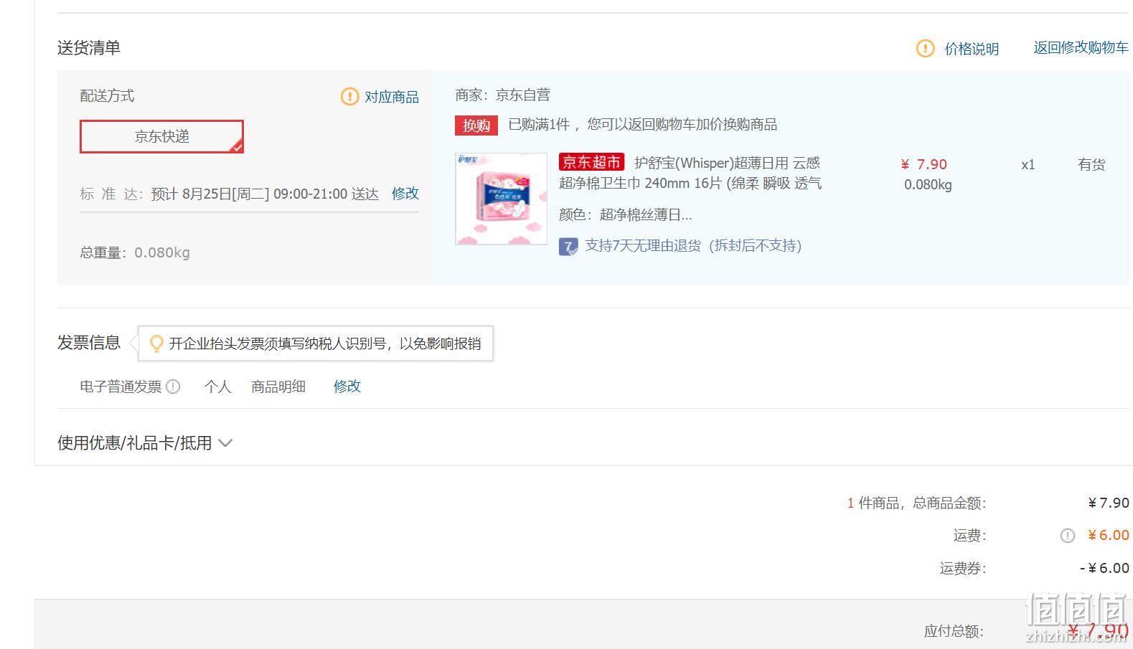Click the lightbulb icon in invoice tip
This screenshot has width=1133, height=649.
click(156, 344)
